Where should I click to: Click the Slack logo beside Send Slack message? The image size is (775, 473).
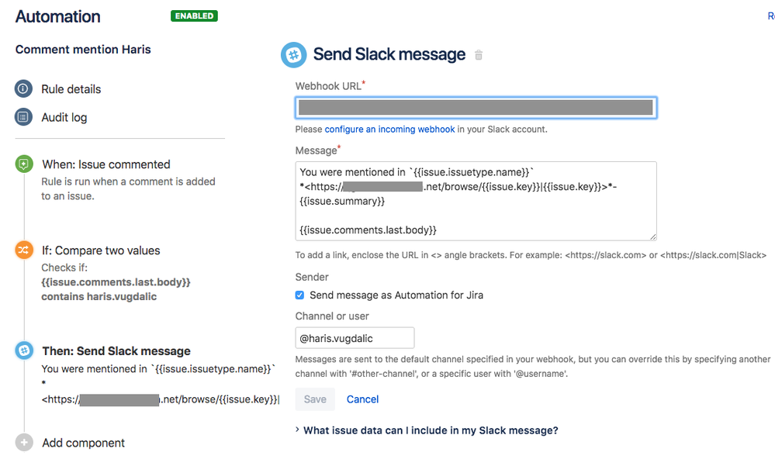pos(294,54)
